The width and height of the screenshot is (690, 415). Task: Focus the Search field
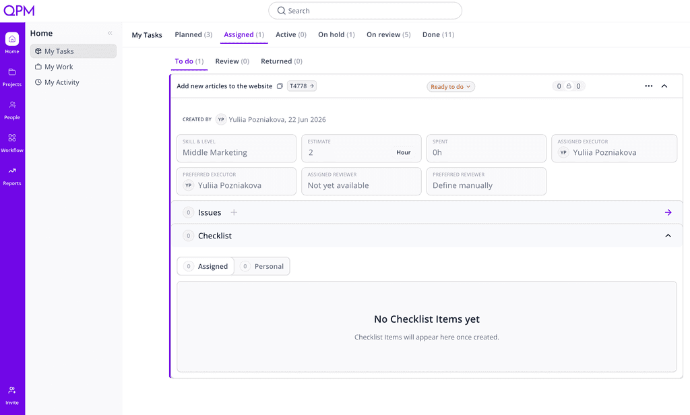point(365,11)
